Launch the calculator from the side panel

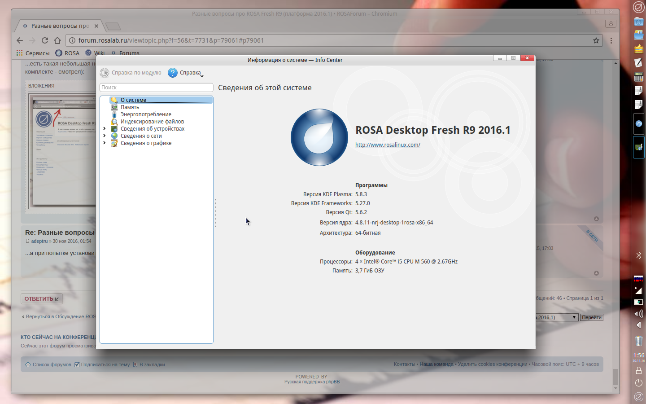tap(638, 77)
